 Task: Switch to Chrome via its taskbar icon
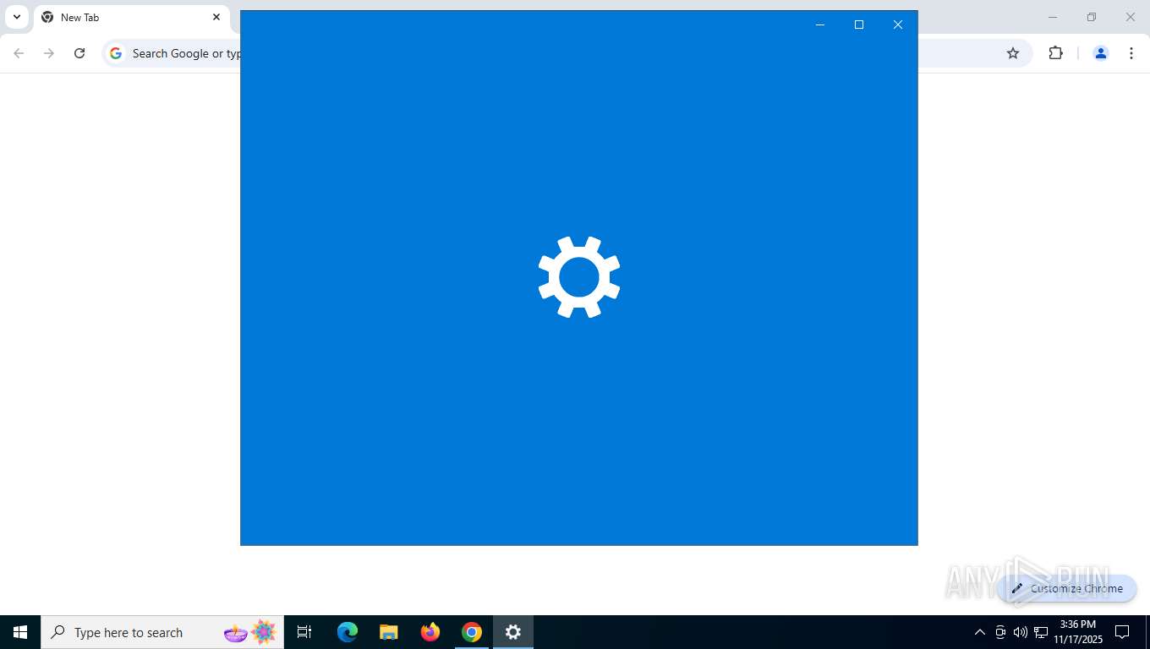tap(472, 632)
